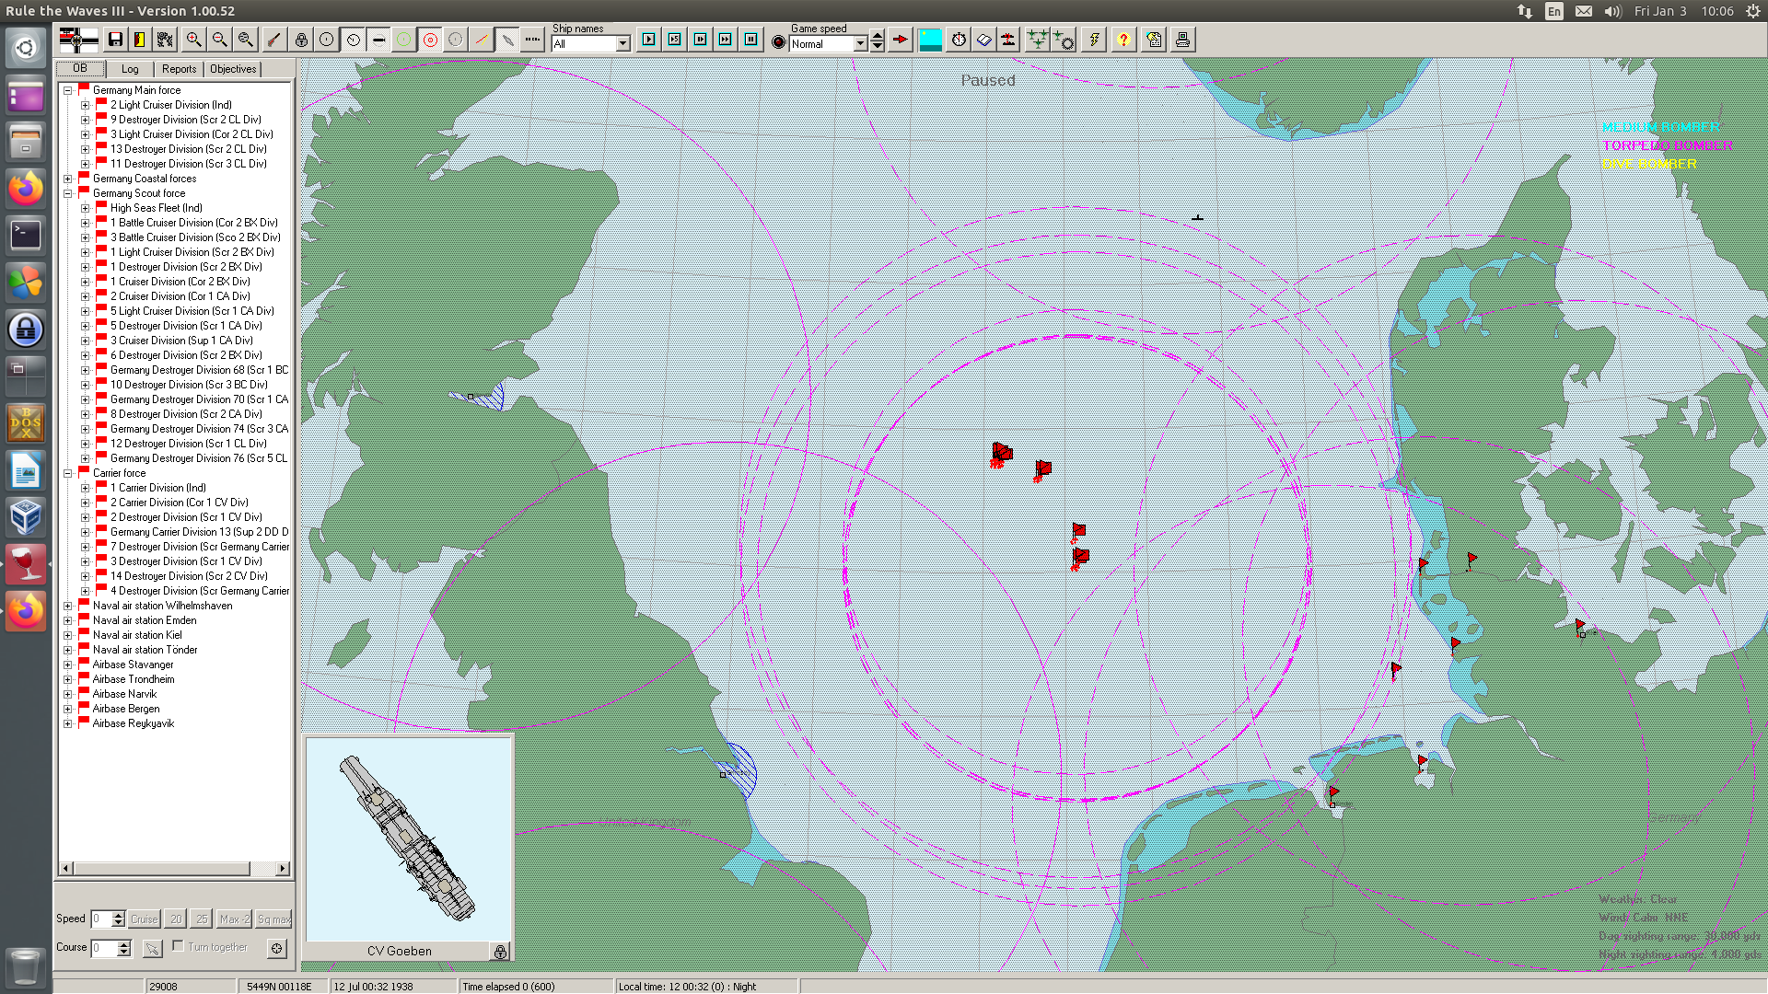
Task: Click the step-forward playback control
Action: pos(701,40)
